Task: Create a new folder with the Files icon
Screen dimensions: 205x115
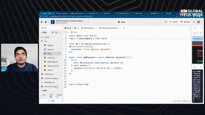Action: click(56, 33)
